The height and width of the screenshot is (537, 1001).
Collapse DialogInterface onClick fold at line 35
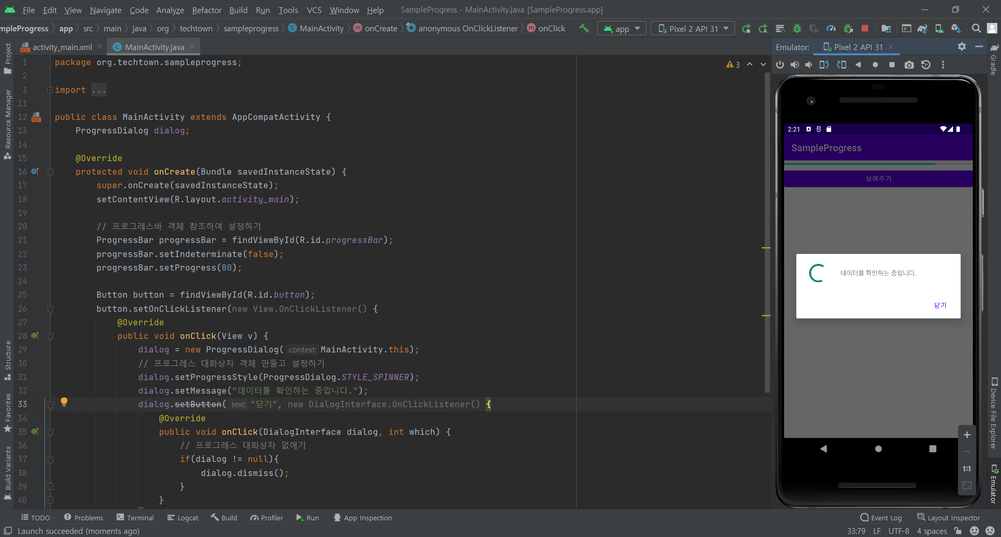point(51,432)
